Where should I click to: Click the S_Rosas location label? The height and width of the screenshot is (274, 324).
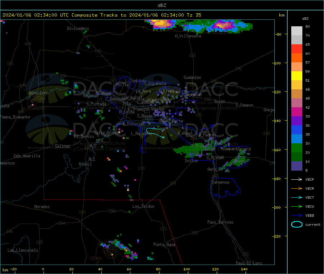145,116
